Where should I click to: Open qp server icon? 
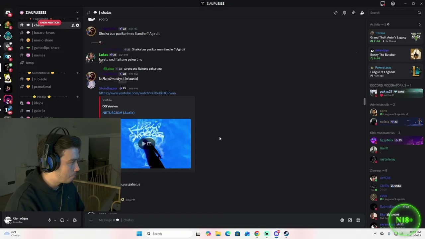pos(8,57)
